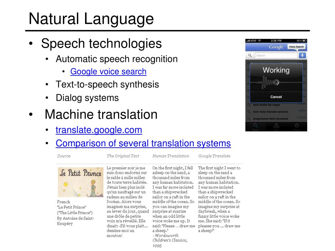Click the voice waveform spinner in the dialog
This screenshot has height=251, width=335.
(x=276, y=82)
